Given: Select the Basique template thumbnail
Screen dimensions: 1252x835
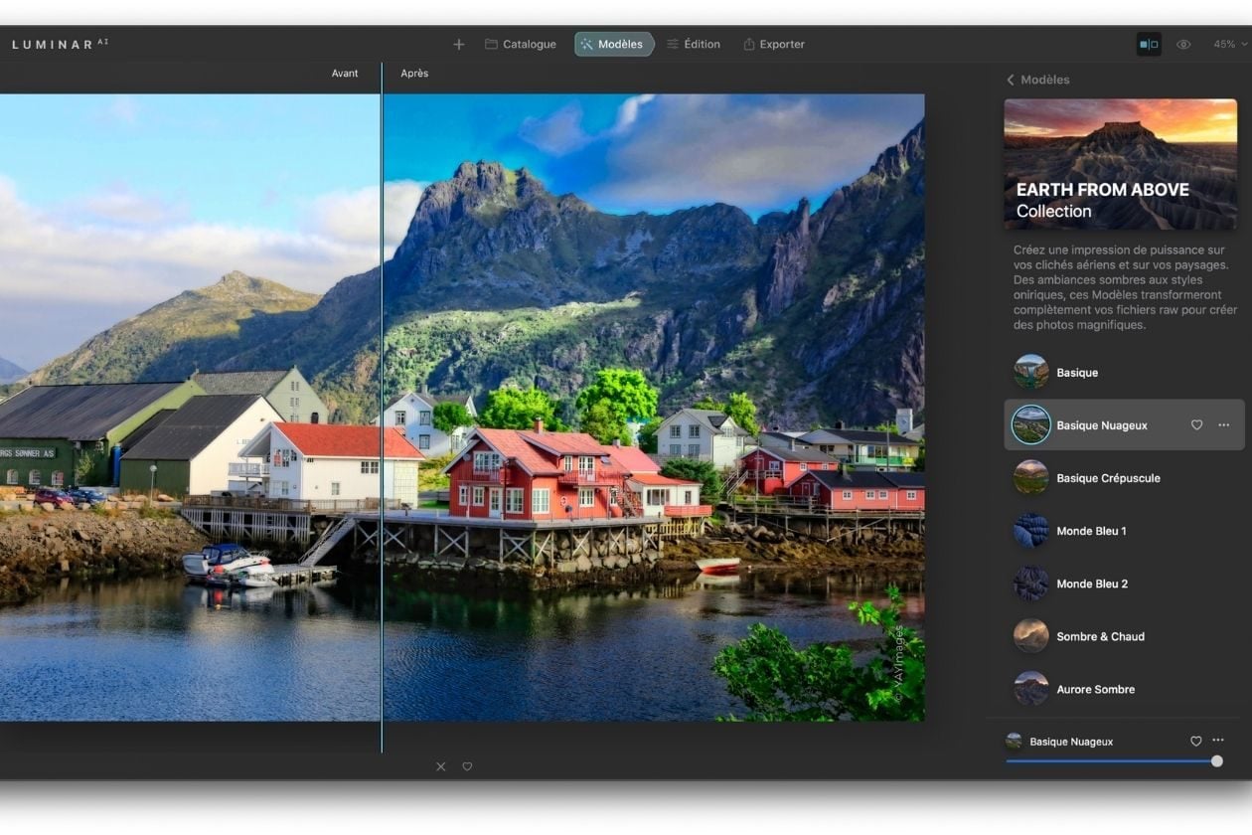Looking at the screenshot, I should click(x=1030, y=373).
